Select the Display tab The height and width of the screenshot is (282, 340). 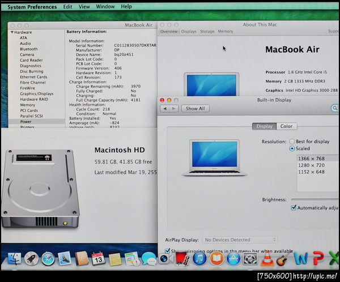click(x=264, y=126)
